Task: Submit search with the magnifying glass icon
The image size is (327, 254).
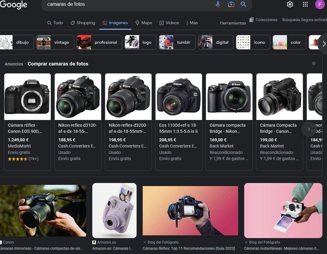Action: point(243,4)
